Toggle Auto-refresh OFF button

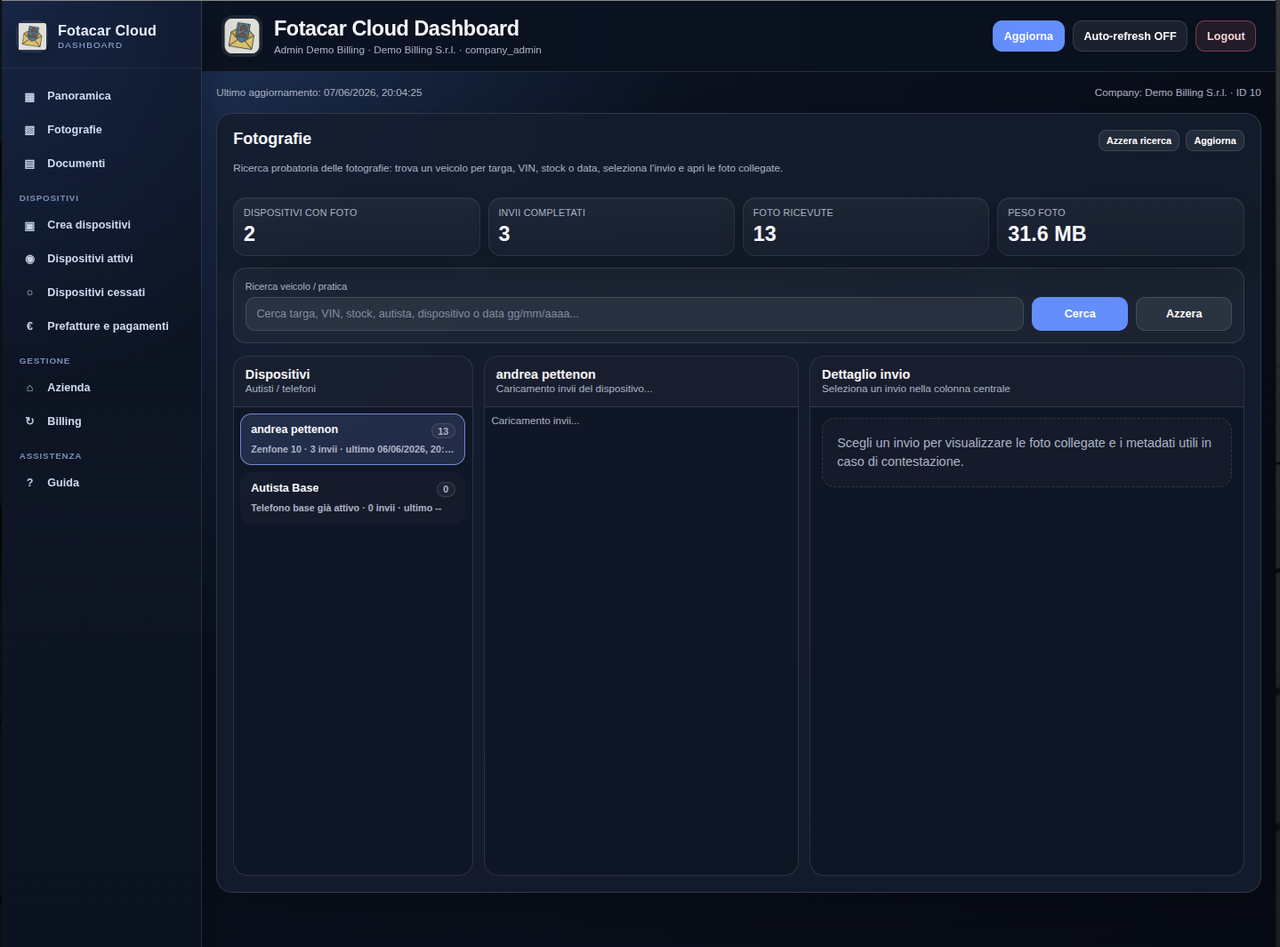[1130, 36]
